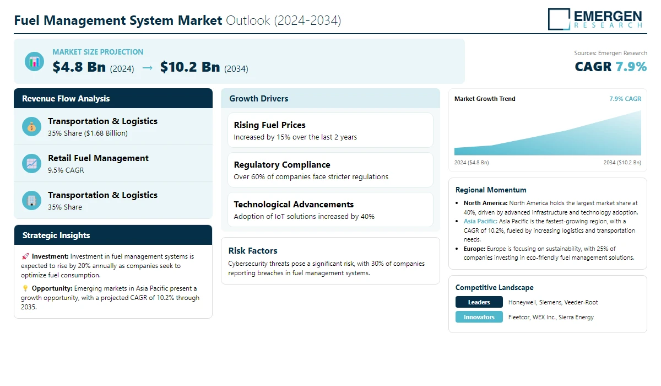Click the arrow between $4.8 Bn and $10.2 Bn
The height and width of the screenshot is (386, 661).
point(147,67)
